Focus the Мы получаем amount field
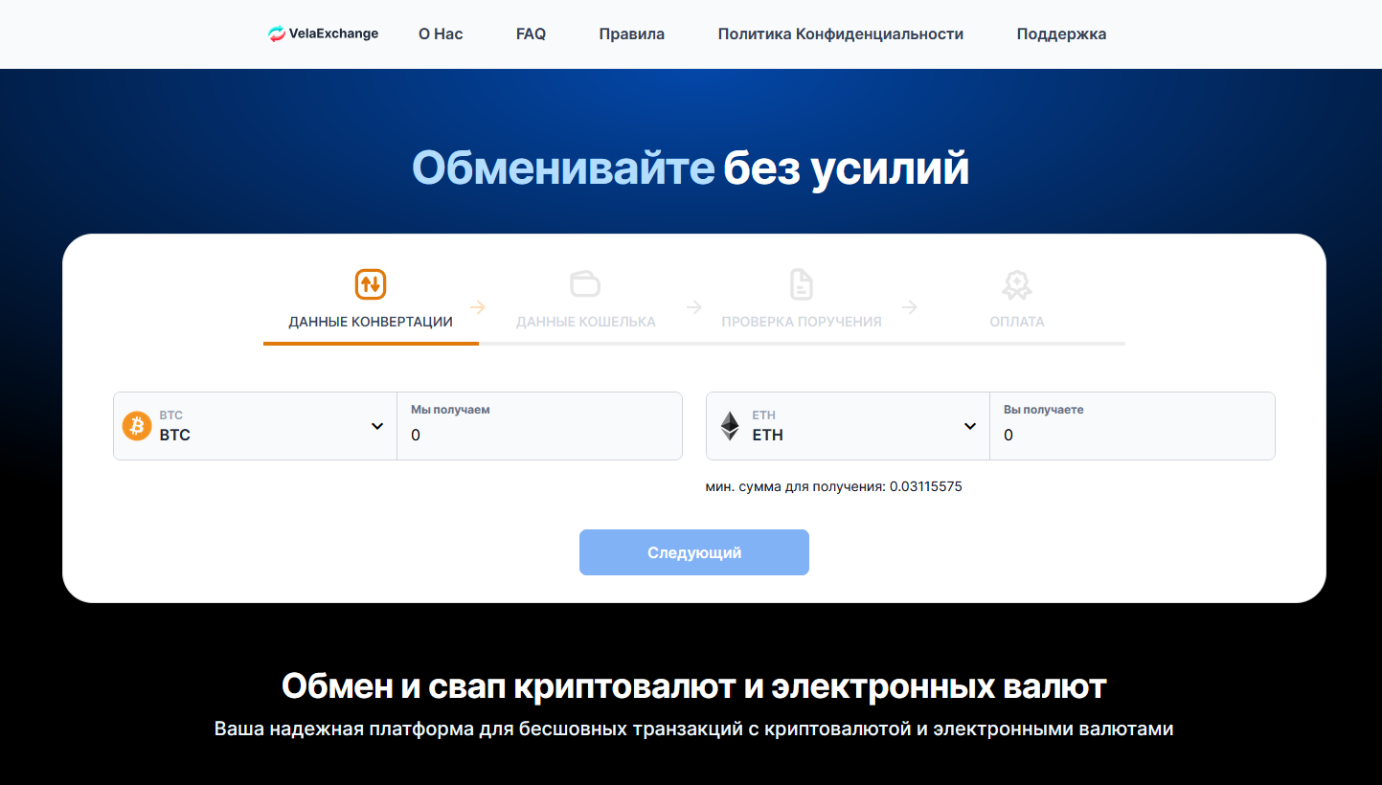 (x=539, y=426)
